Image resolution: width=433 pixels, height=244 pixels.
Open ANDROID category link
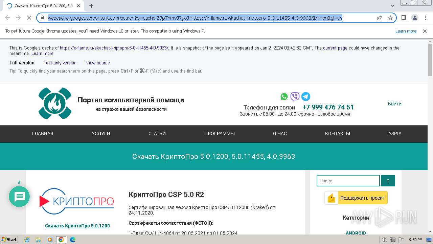(x=356, y=233)
